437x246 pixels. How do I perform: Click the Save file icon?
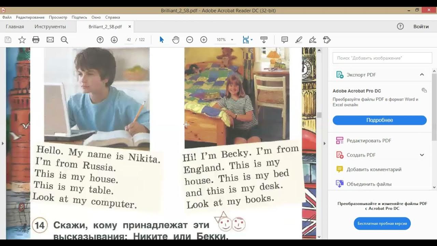click(8, 40)
